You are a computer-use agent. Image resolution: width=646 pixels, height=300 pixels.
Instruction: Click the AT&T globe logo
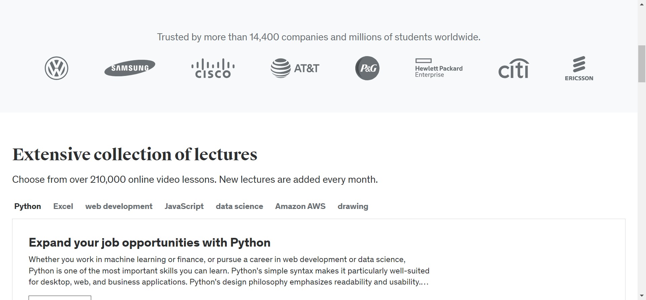(x=281, y=68)
